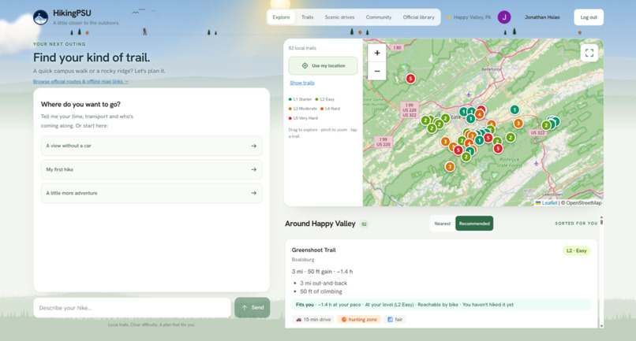Zoom in the map with plus button
The image size is (636, 341).
coord(377,53)
